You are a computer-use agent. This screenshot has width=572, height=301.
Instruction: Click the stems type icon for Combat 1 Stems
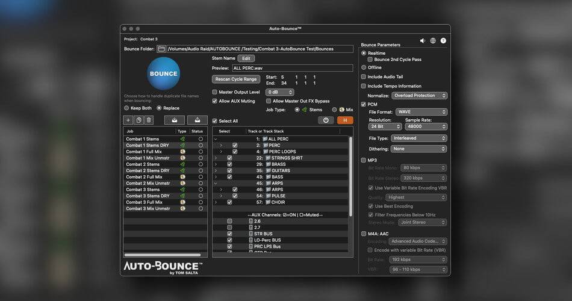(182, 139)
